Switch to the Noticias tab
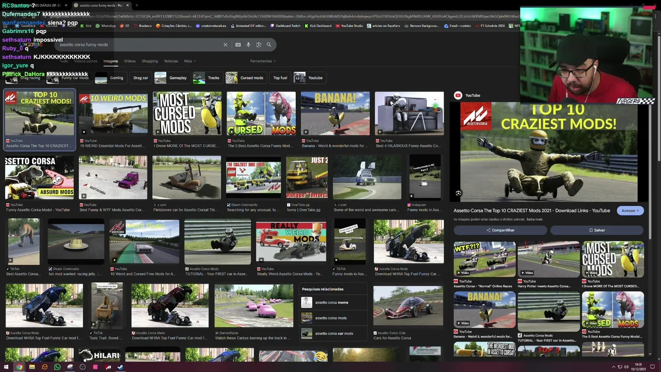The width and height of the screenshot is (661, 372). click(171, 61)
